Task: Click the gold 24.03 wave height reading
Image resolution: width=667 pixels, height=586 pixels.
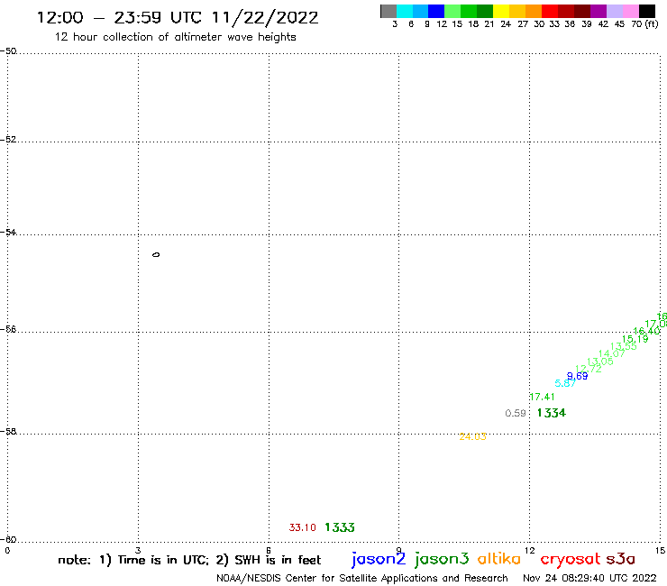Action: coord(472,436)
